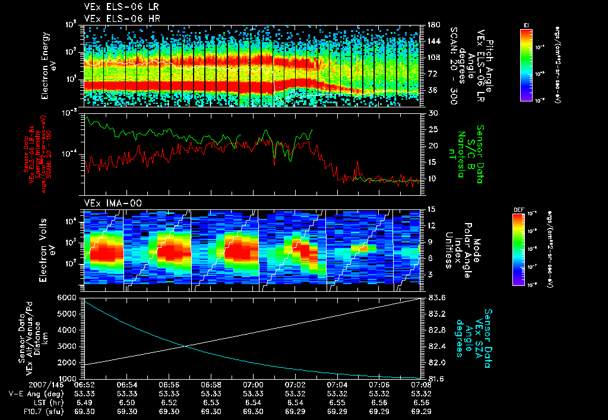Select the 'Electron Energy eV' axis label
The height and width of the screenshot is (420, 608).
[49, 65]
